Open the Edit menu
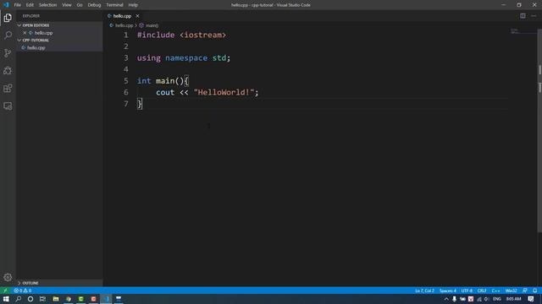Image resolution: width=542 pixels, height=304 pixels. pyautogui.click(x=30, y=5)
